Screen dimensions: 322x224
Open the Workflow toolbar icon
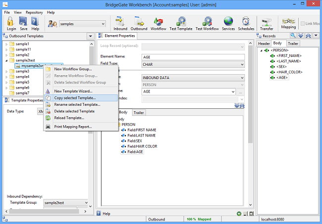[x=158, y=24]
